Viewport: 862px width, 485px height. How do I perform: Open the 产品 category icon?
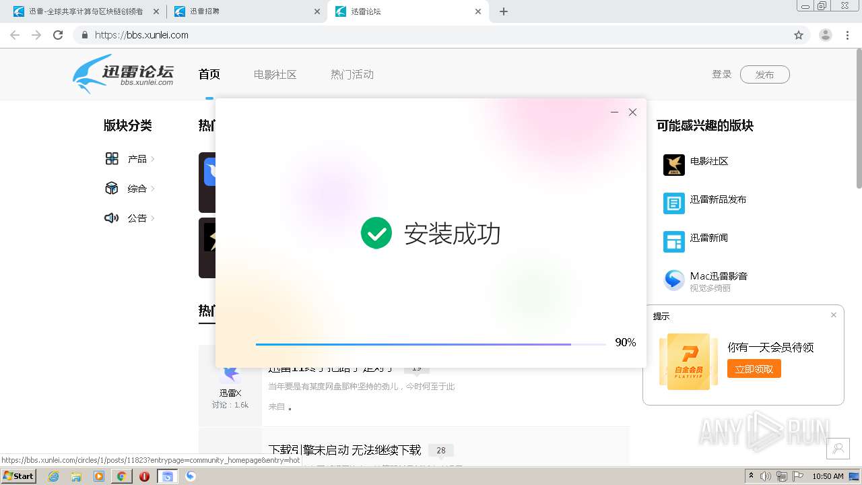pos(112,159)
